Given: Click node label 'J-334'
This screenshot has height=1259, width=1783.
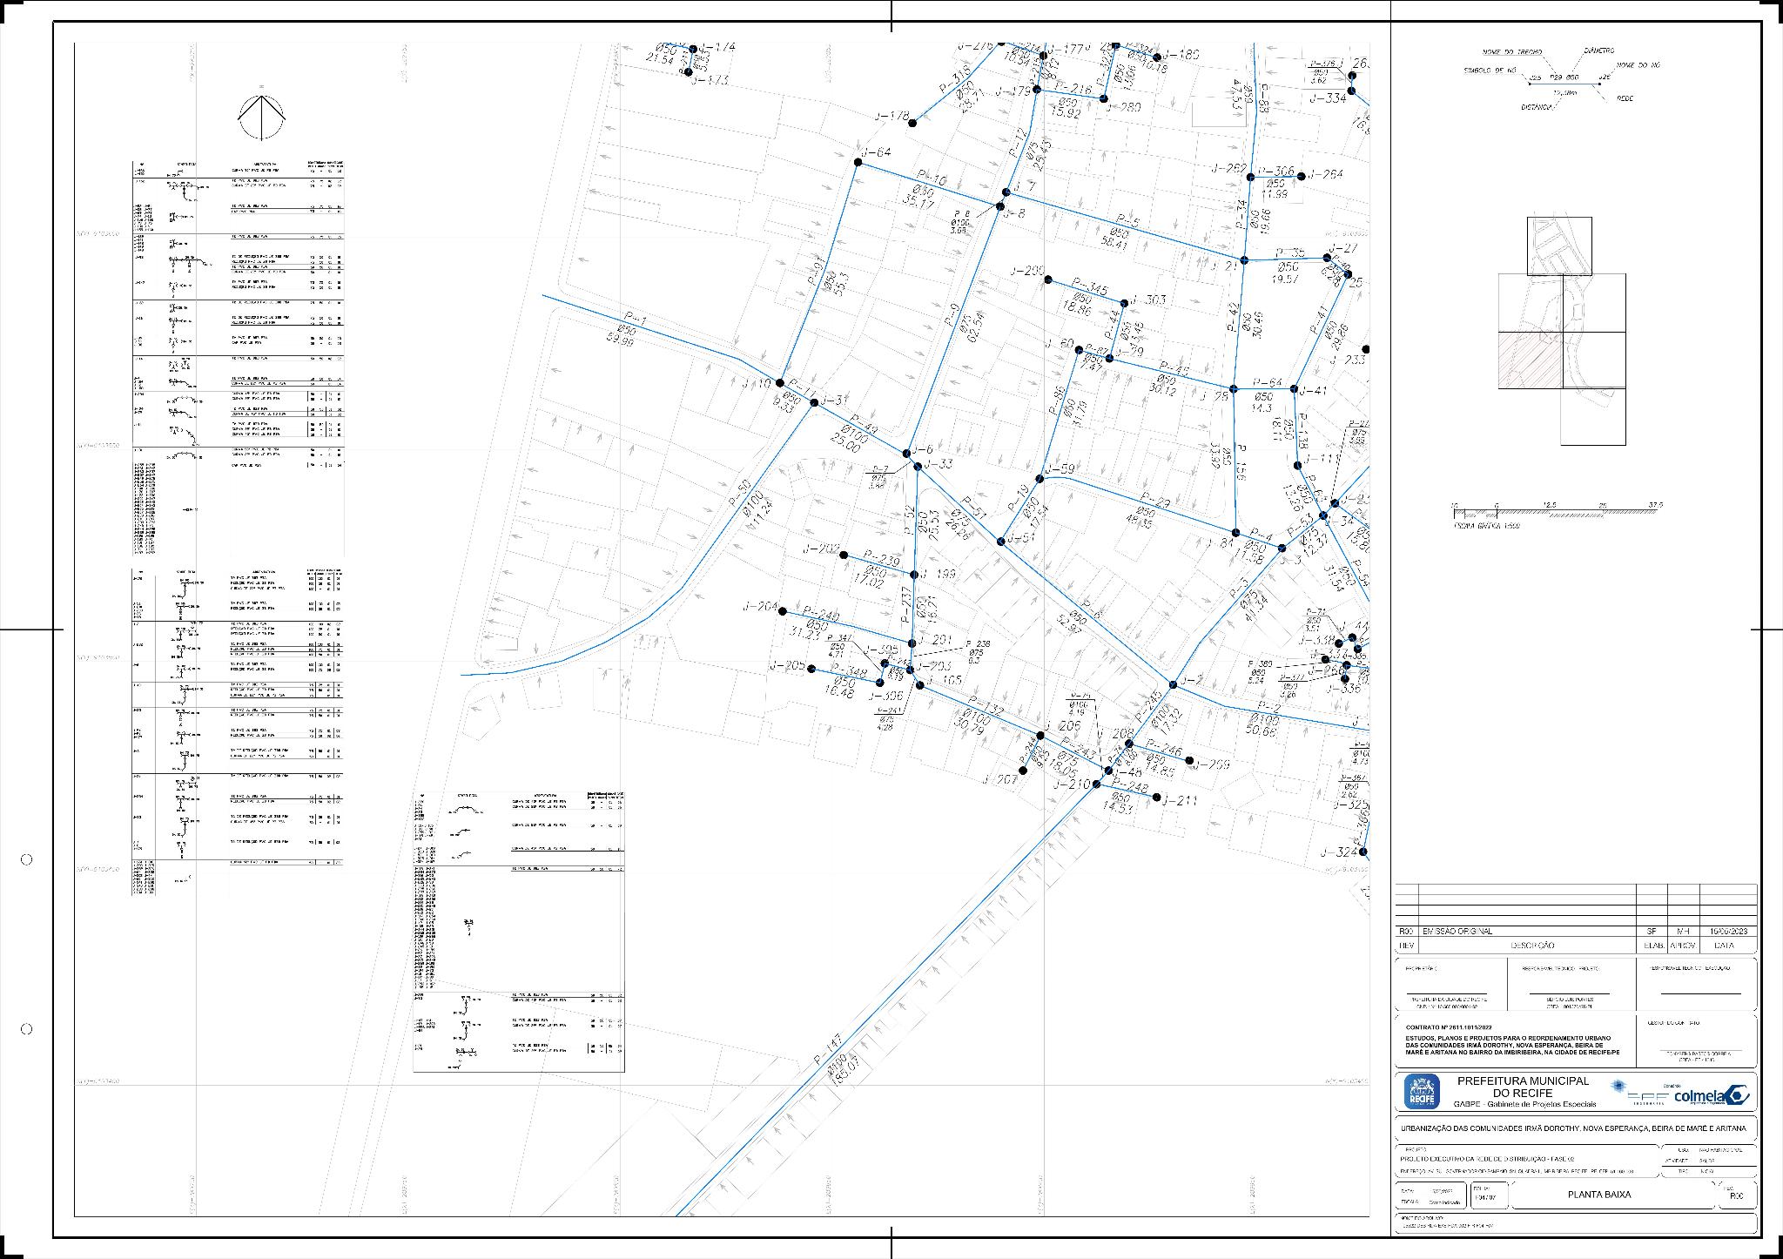Looking at the screenshot, I should (1328, 98).
